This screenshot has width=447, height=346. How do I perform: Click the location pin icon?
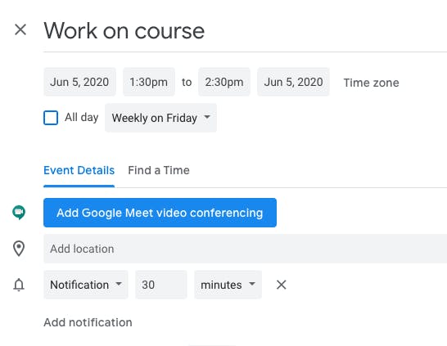19,249
